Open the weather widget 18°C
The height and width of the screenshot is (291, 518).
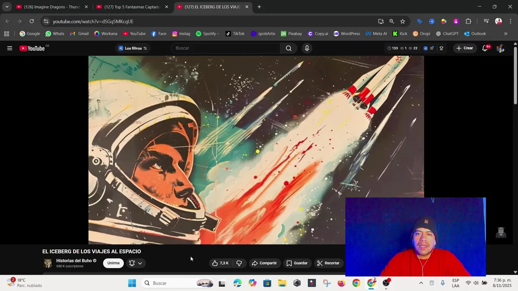[24, 283]
